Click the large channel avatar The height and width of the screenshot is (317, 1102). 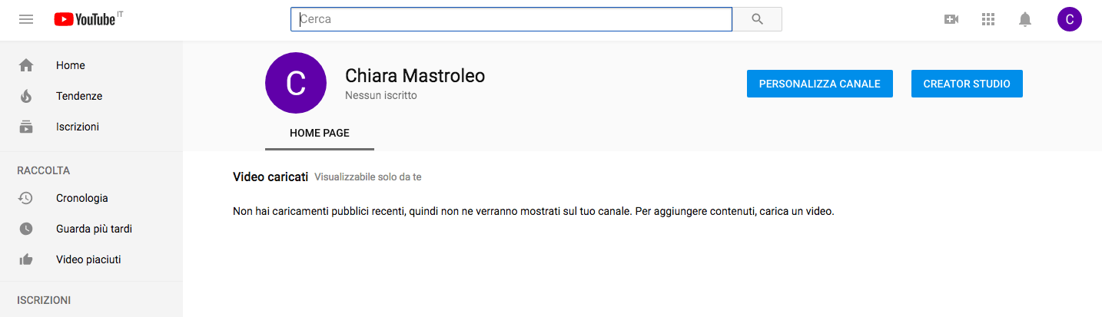pos(296,83)
